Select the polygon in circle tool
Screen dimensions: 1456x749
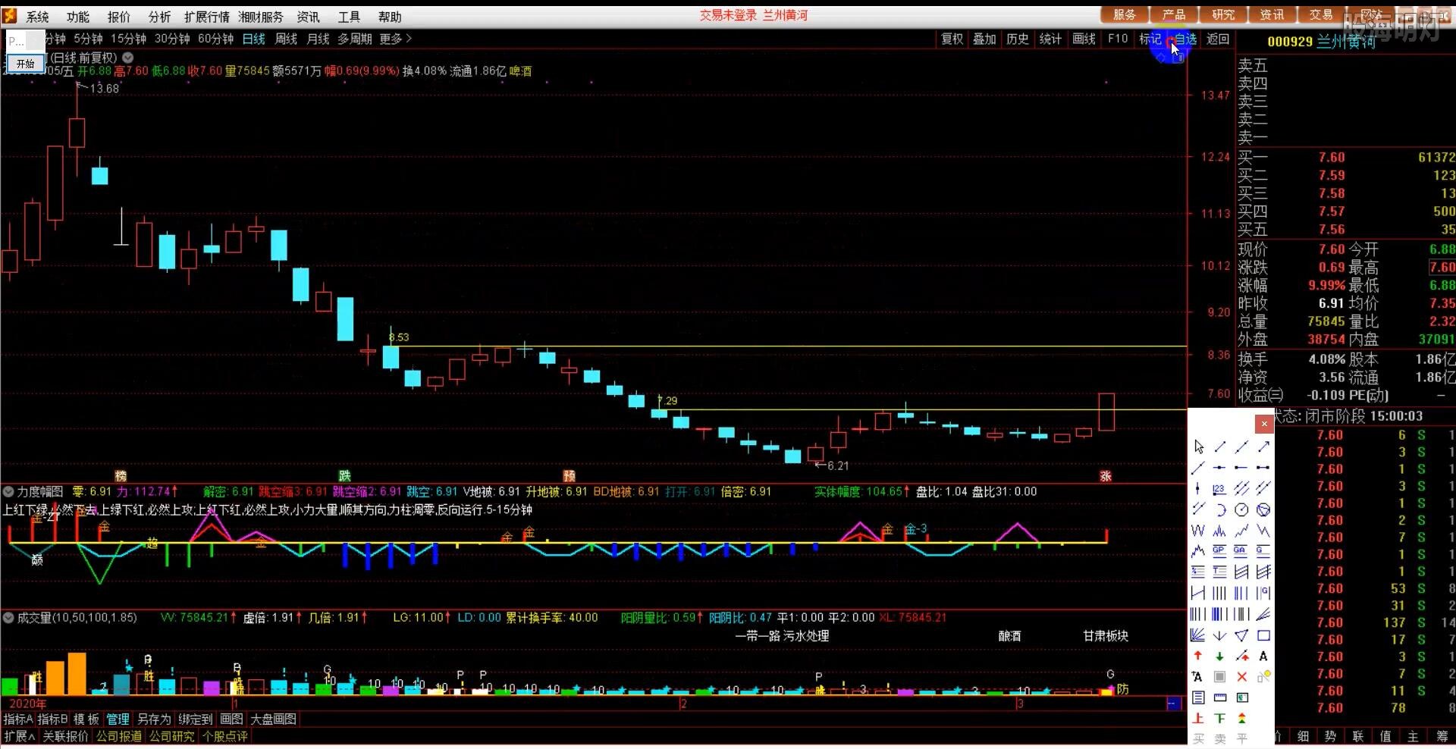point(1263,509)
